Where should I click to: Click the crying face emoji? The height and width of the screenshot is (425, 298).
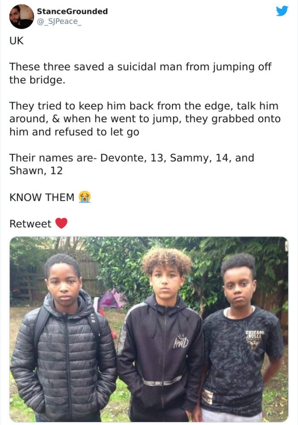coord(84,197)
